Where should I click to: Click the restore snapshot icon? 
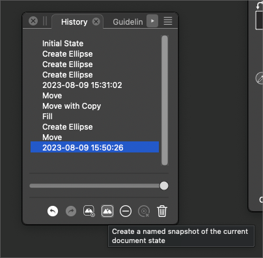click(89, 211)
